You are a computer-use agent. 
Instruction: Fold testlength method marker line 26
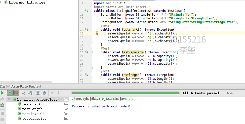pyautogui.click(x=92, y=75)
